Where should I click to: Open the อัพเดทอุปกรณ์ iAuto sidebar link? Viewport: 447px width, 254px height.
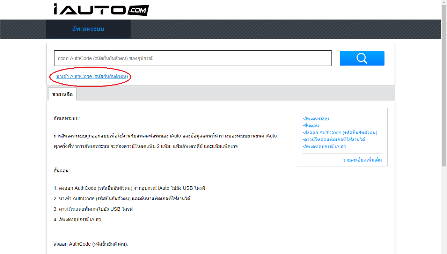(x=325, y=147)
